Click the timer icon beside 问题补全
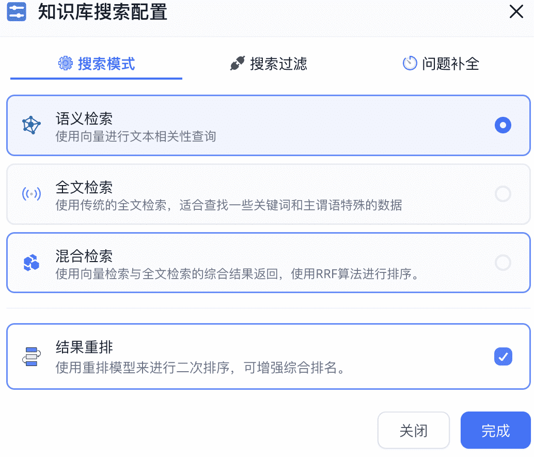 [x=410, y=64]
